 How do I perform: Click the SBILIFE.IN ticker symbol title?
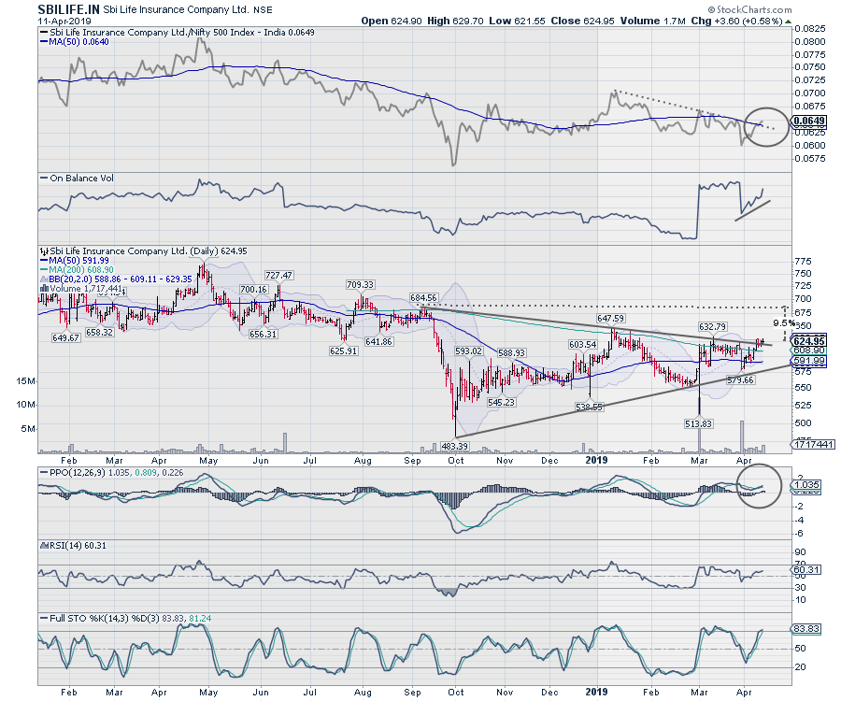(x=68, y=9)
